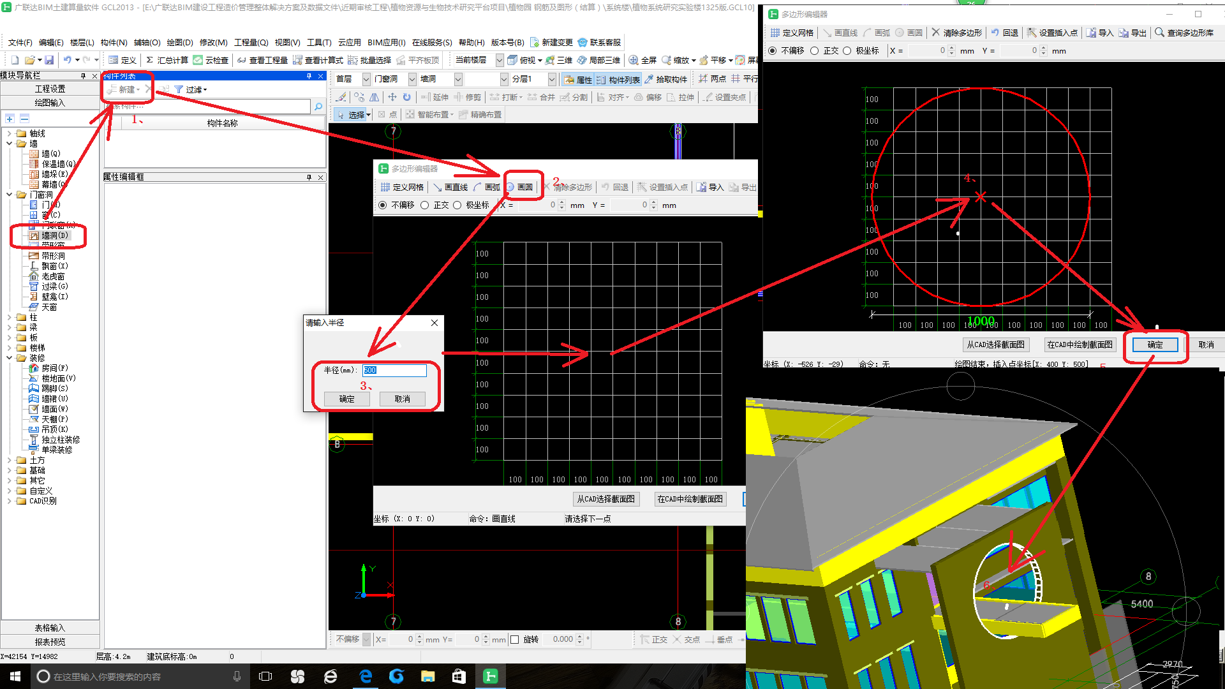Viewport: 1225px width, 689px height.
Task: Click the 新建 button in 构件列表
Action: pos(124,90)
